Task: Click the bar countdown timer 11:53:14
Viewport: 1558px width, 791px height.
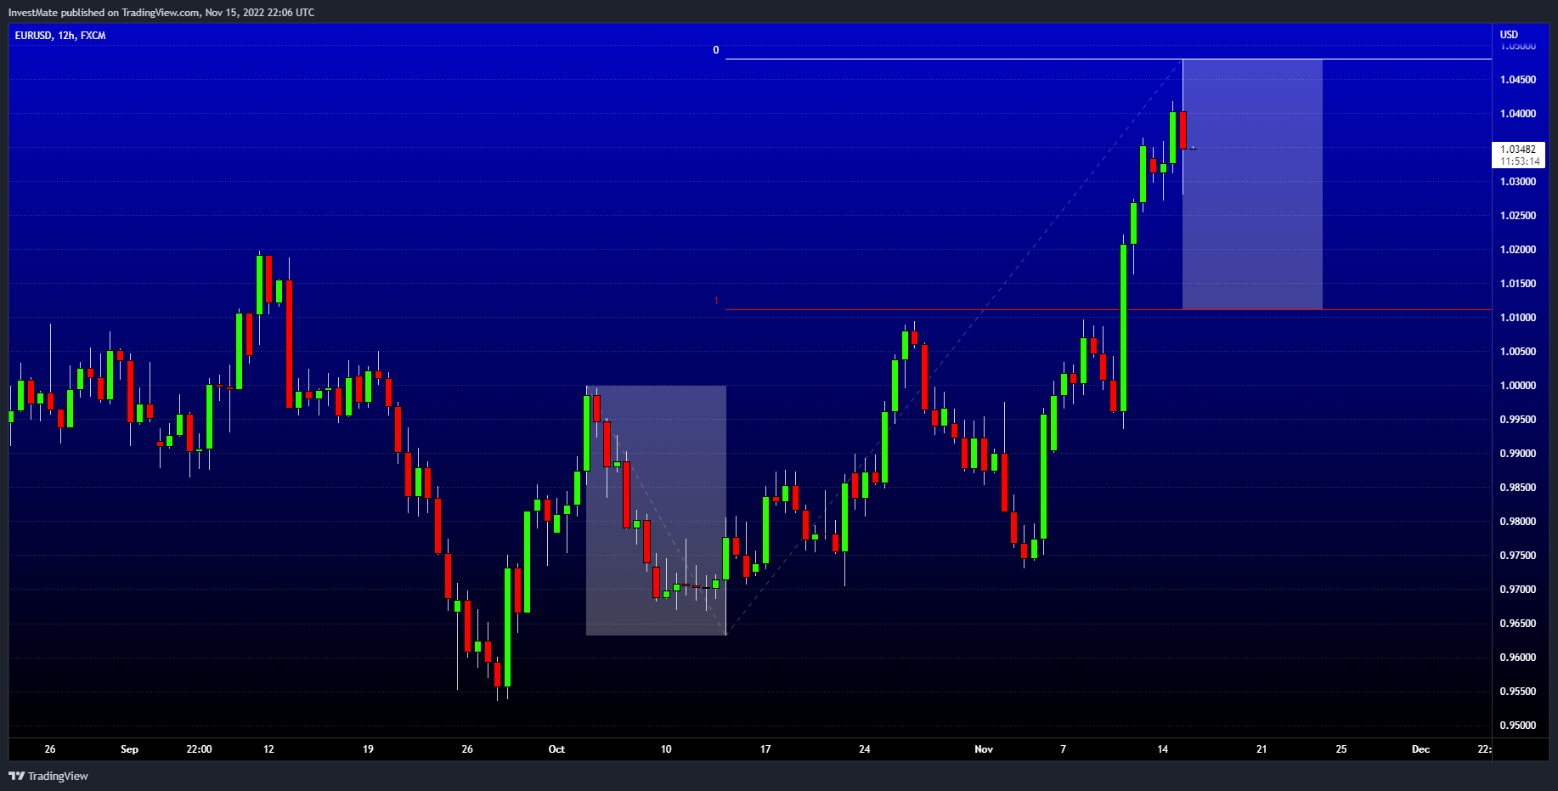Action: click(x=1520, y=161)
